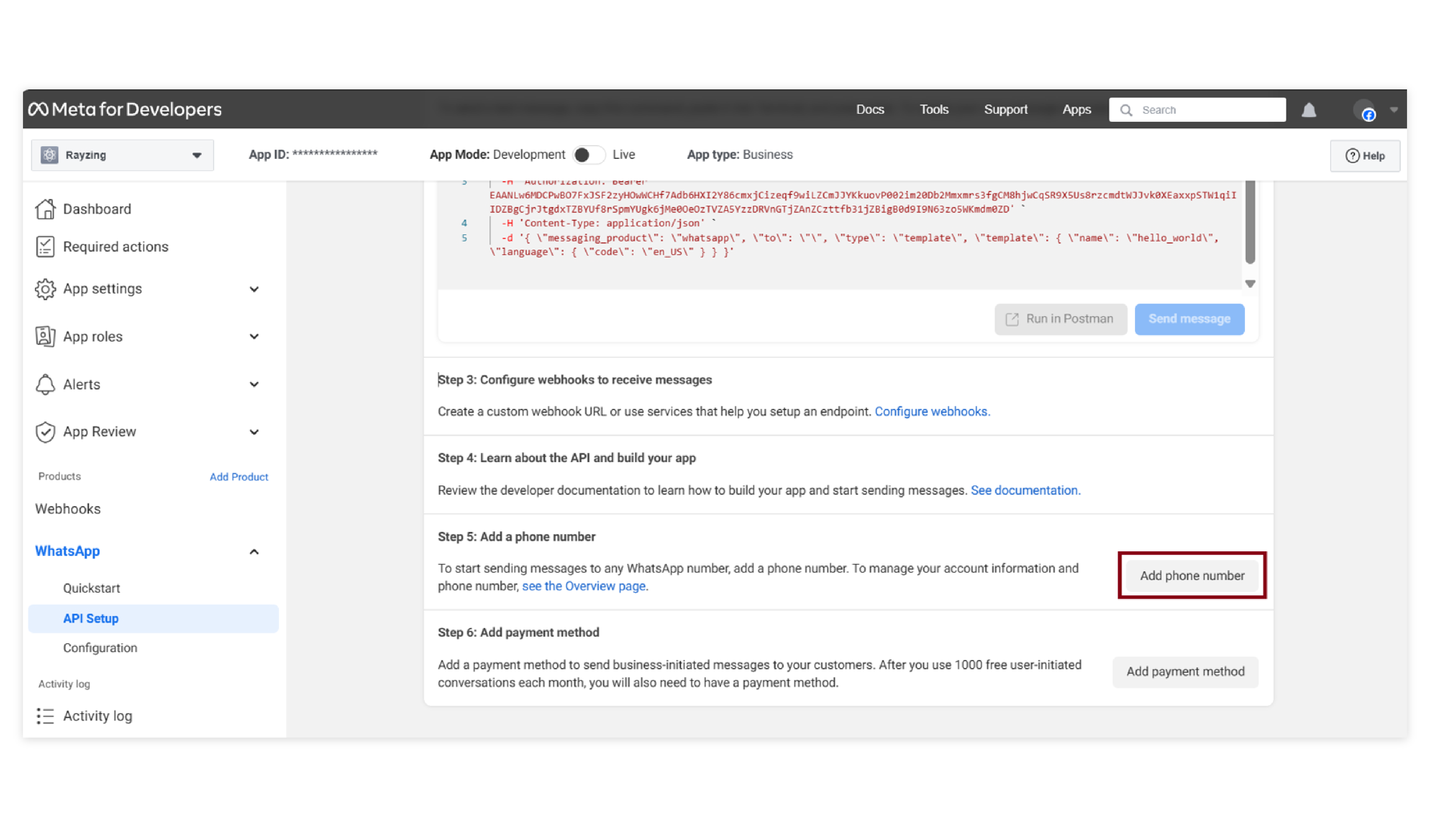Viewport: 1430px width, 827px height.
Task: Toggle App Mode from Development to Live
Action: pos(589,155)
